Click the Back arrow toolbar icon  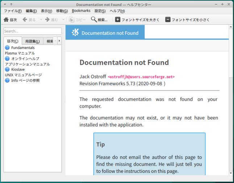pos(25,20)
